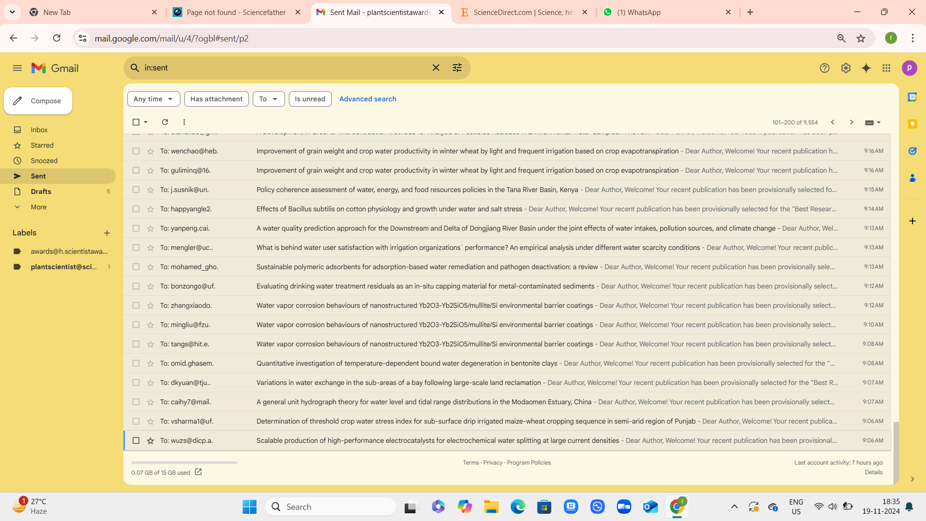Open Gmail settings gear

pyautogui.click(x=845, y=68)
